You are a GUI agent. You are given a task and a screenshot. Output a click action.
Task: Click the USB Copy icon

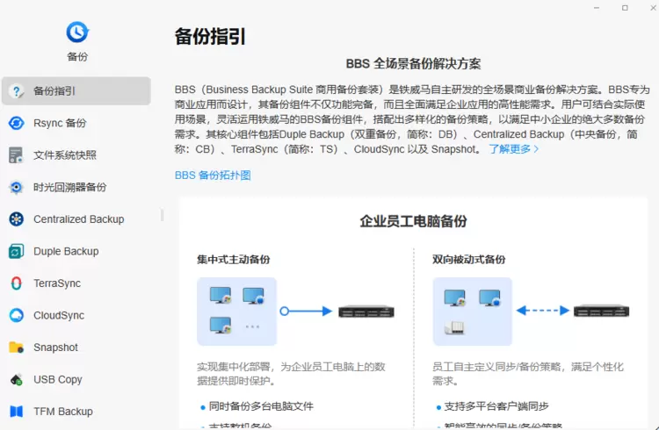[x=16, y=380]
